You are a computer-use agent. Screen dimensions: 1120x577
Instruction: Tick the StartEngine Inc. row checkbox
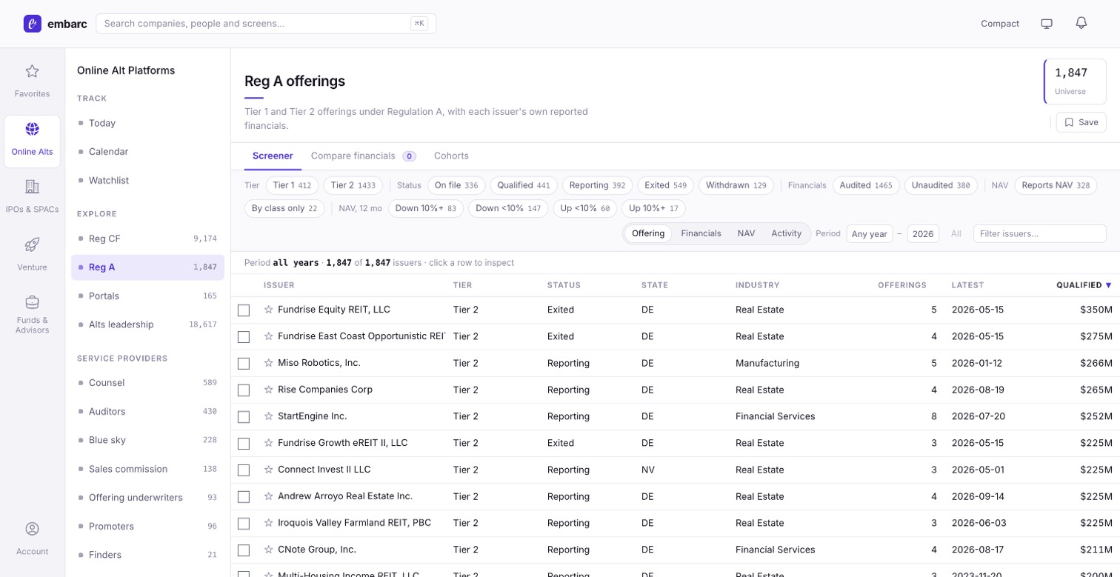244,417
